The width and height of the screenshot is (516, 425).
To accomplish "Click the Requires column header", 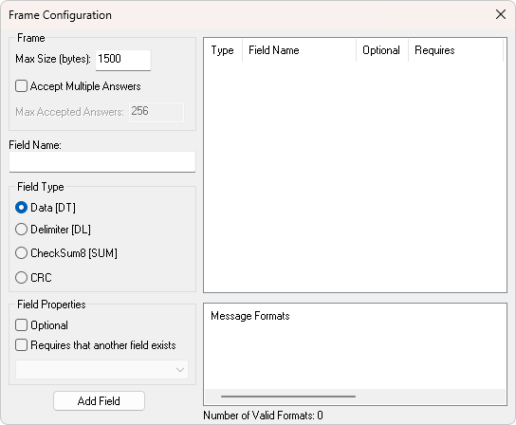I will (x=456, y=50).
